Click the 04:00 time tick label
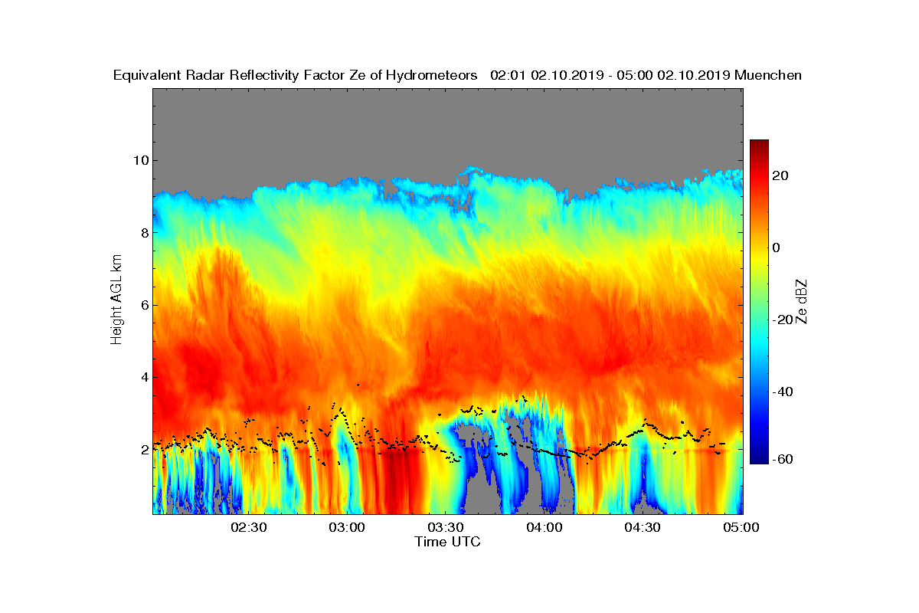The width and height of the screenshot is (919, 613). point(545,527)
